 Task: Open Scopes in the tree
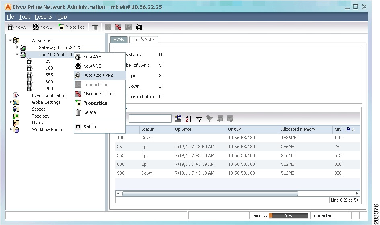click(x=39, y=109)
